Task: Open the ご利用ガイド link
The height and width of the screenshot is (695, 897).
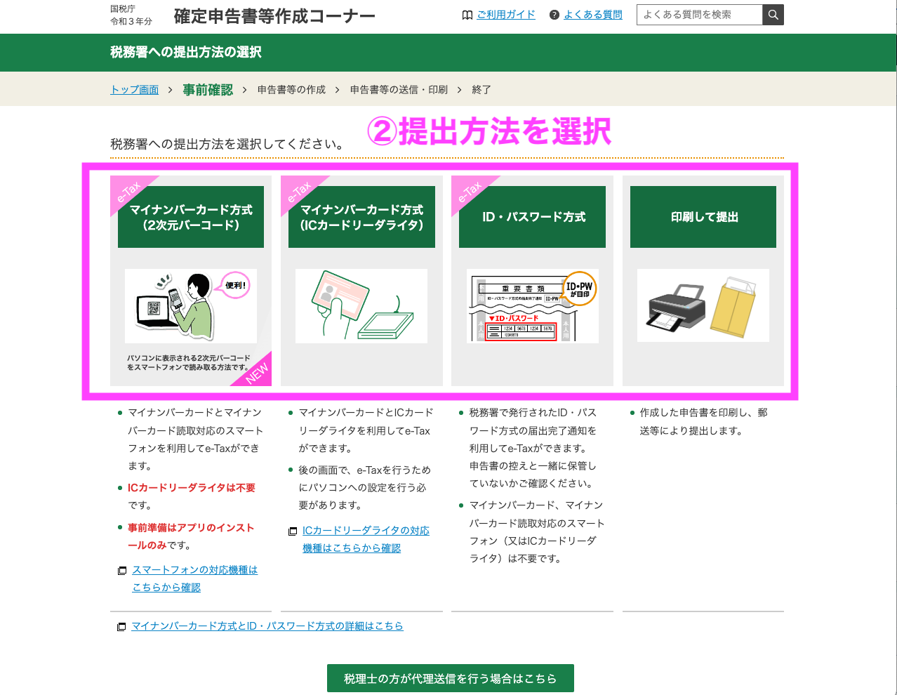Action: pyautogui.click(x=505, y=15)
